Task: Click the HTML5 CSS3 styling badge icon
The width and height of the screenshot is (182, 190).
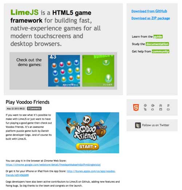Action: coord(168,105)
